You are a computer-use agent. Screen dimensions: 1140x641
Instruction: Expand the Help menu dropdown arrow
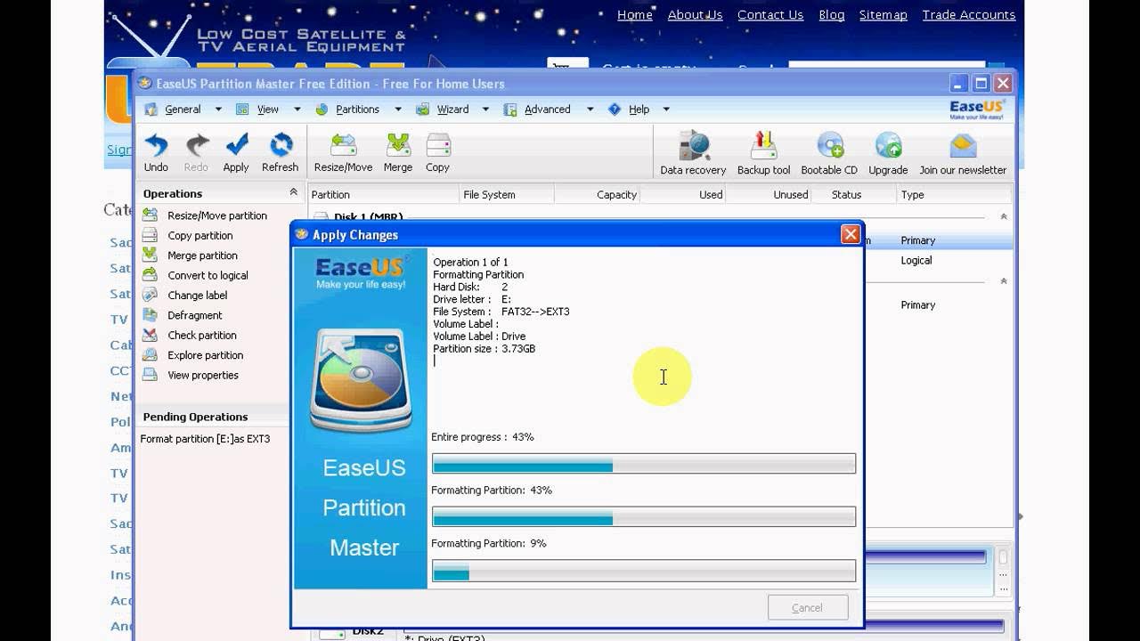[666, 110]
